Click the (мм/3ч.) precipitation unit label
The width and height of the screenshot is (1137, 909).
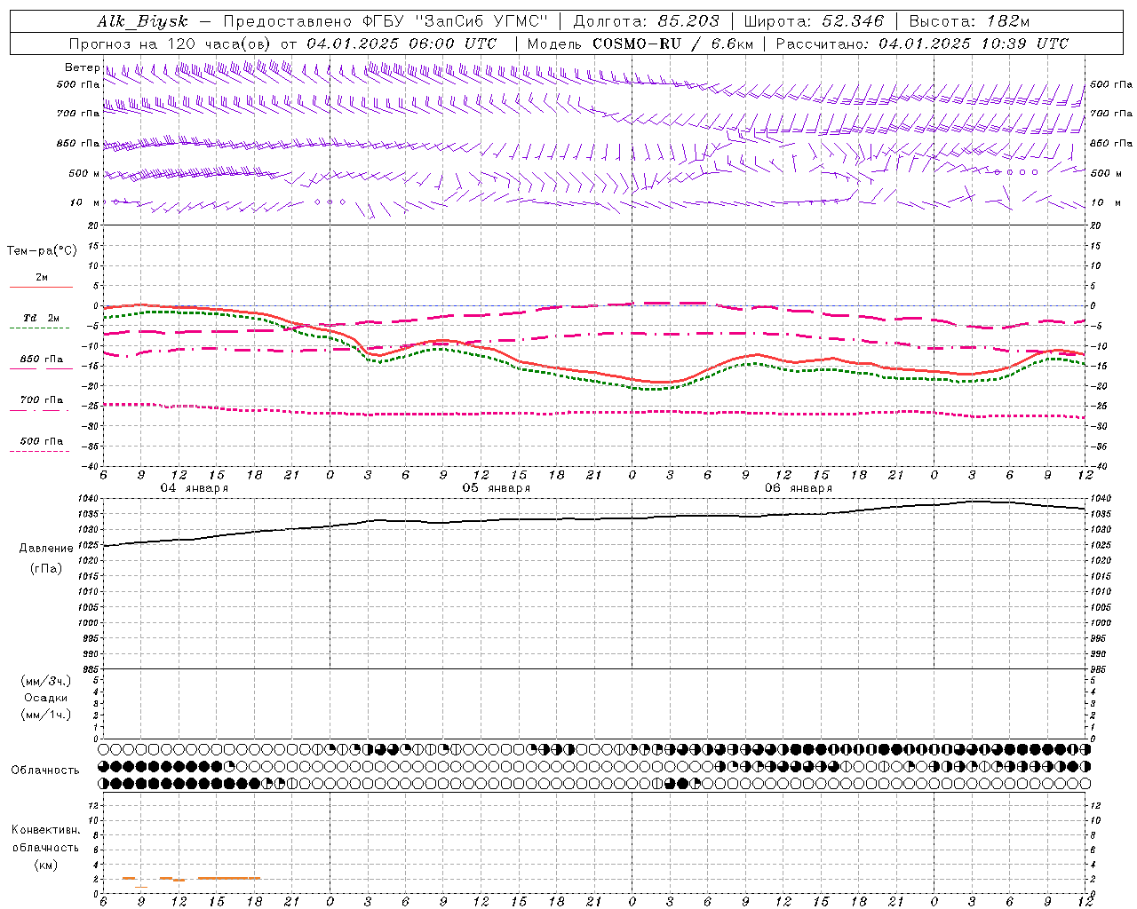pos(46,681)
